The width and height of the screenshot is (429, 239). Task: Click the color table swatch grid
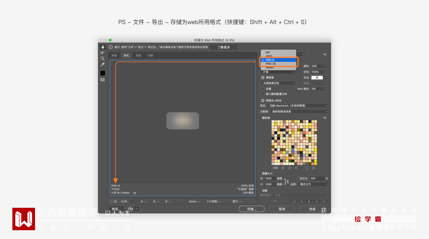pyautogui.click(x=294, y=143)
